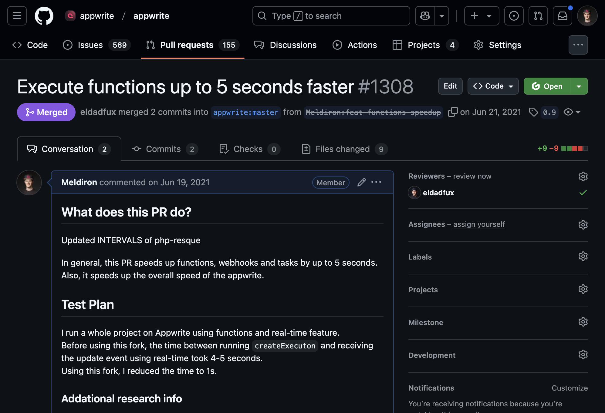Click the createExecuton inline code text
Image resolution: width=605 pixels, height=413 pixels.
click(x=285, y=346)
